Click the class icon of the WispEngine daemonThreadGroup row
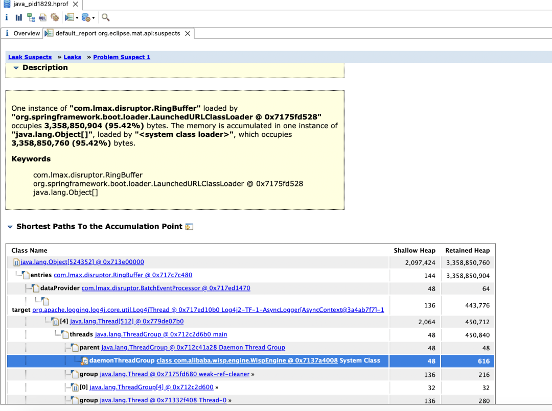The height and width of the screenshot is (411, 552). point(85,361)
